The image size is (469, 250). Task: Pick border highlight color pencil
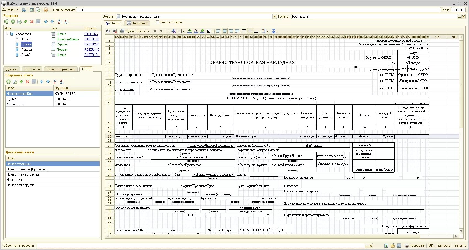click(x=202, y=31)
